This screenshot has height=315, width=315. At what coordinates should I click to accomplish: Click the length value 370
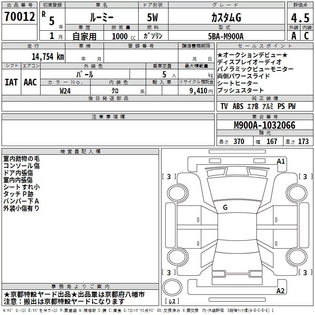pyautogui.click(x=239, y=141)
